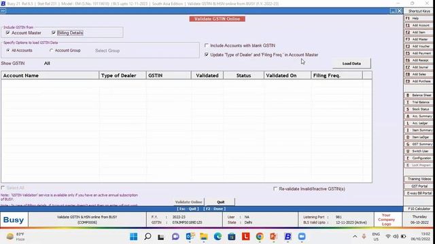
Task: Click the Account Name column header
Action: click(x=50, y=75)
